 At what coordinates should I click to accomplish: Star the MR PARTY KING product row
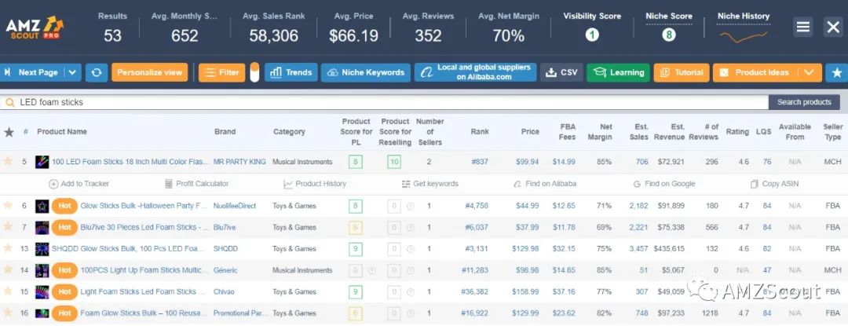tap(9, 162)
